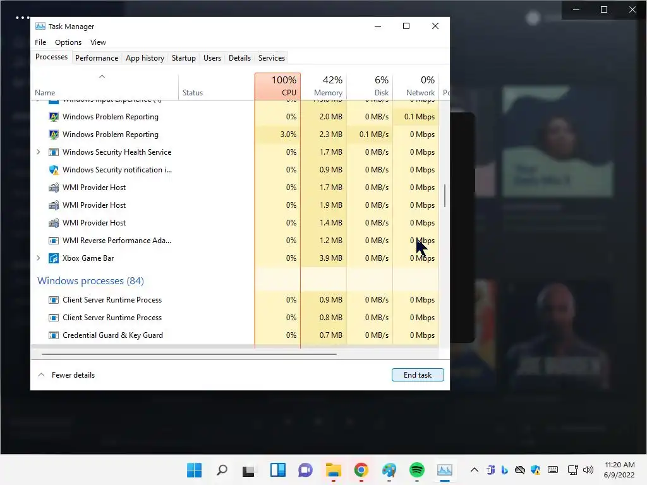Sort by the Name column header
Image resolution: width=647 pixels, height=485 pixels.
click(x=105, y=86)
